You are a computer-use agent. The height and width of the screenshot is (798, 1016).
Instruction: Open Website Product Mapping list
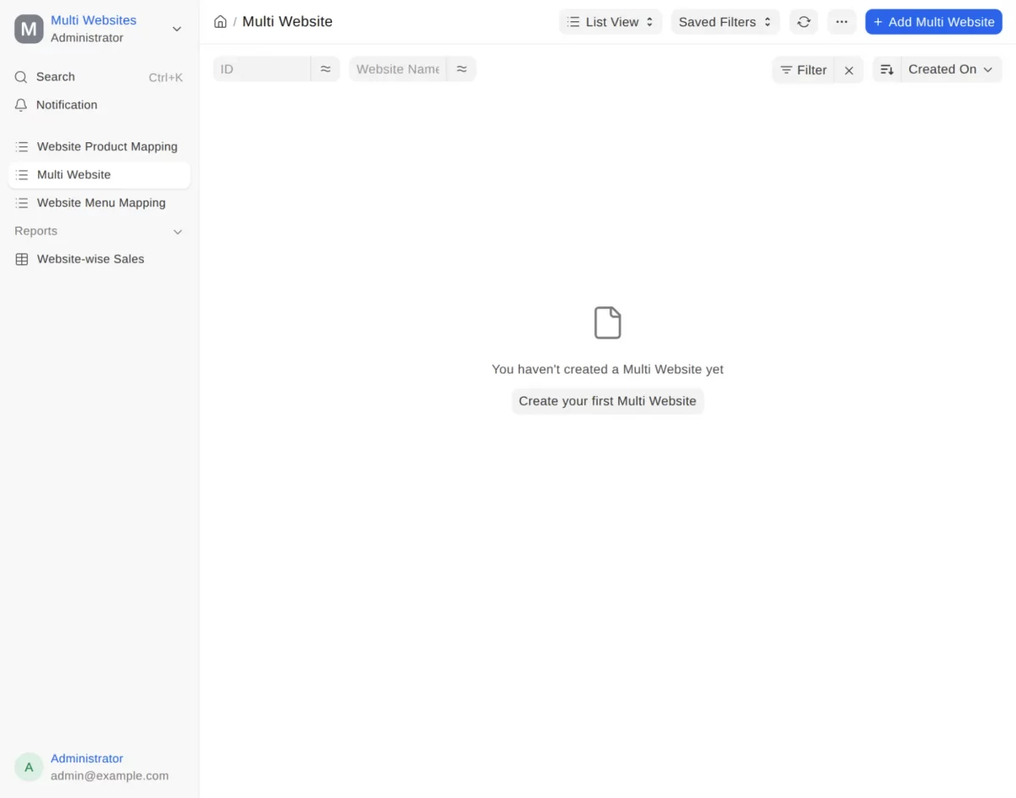99,146
